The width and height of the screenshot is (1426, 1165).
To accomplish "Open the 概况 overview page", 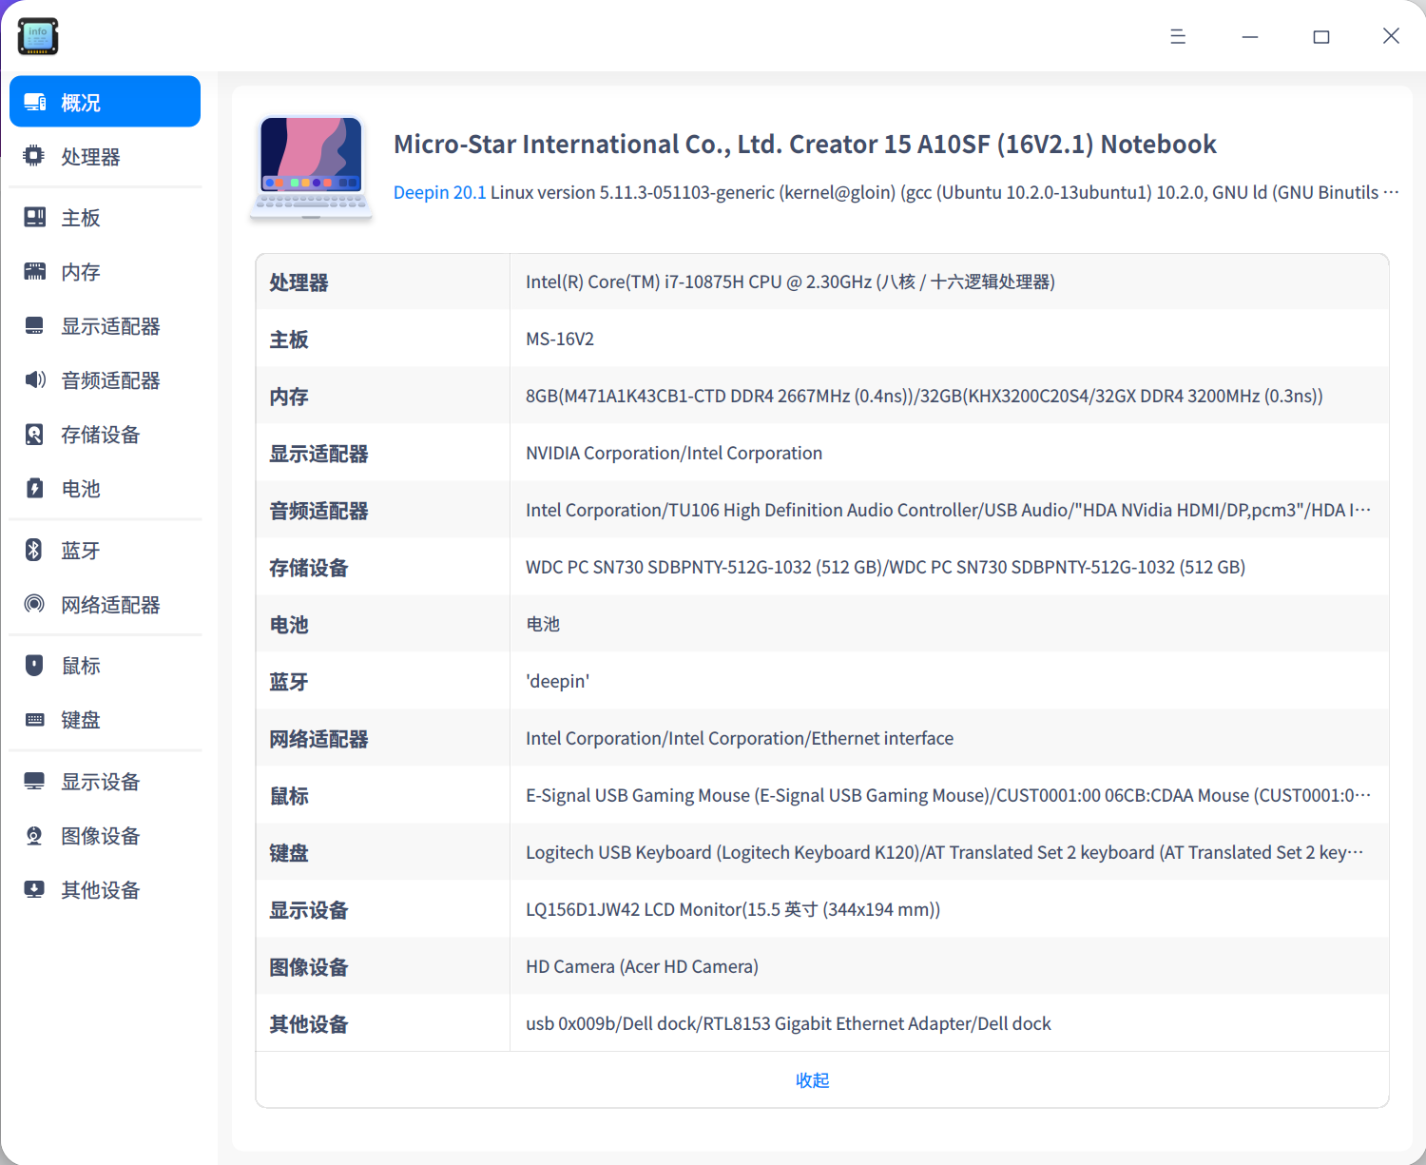I will (105, 102).
